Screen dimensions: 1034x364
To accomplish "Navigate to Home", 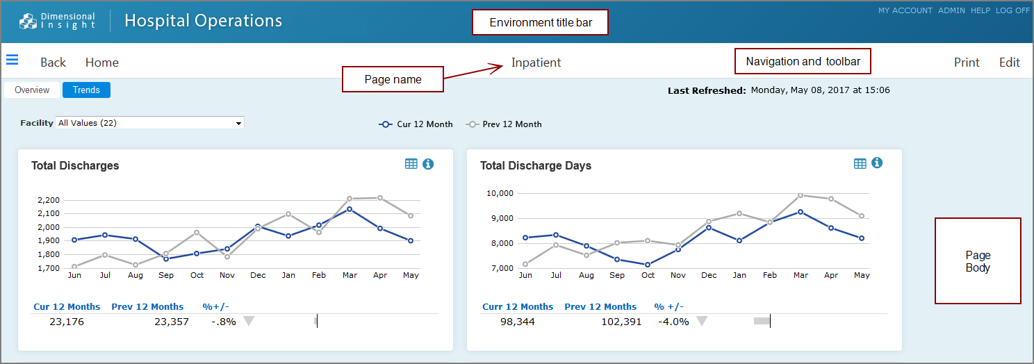I will [102, 63].
